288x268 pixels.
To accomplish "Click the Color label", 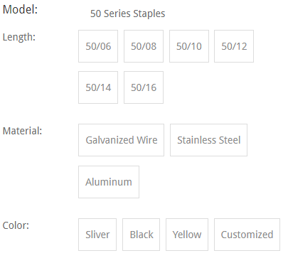I will point(16,225).
